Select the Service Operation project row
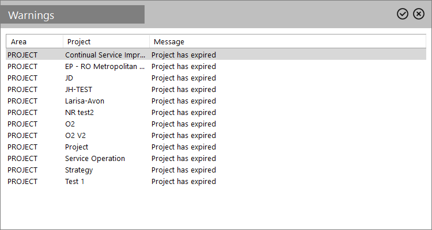The width and height of the screenshot is (432, 230). (216, 159)
